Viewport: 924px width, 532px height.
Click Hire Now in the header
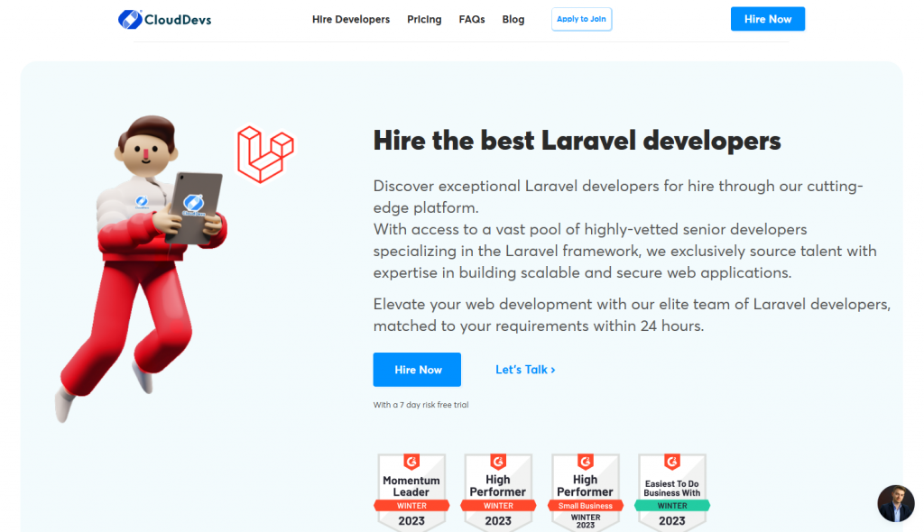tap(767, 19)
